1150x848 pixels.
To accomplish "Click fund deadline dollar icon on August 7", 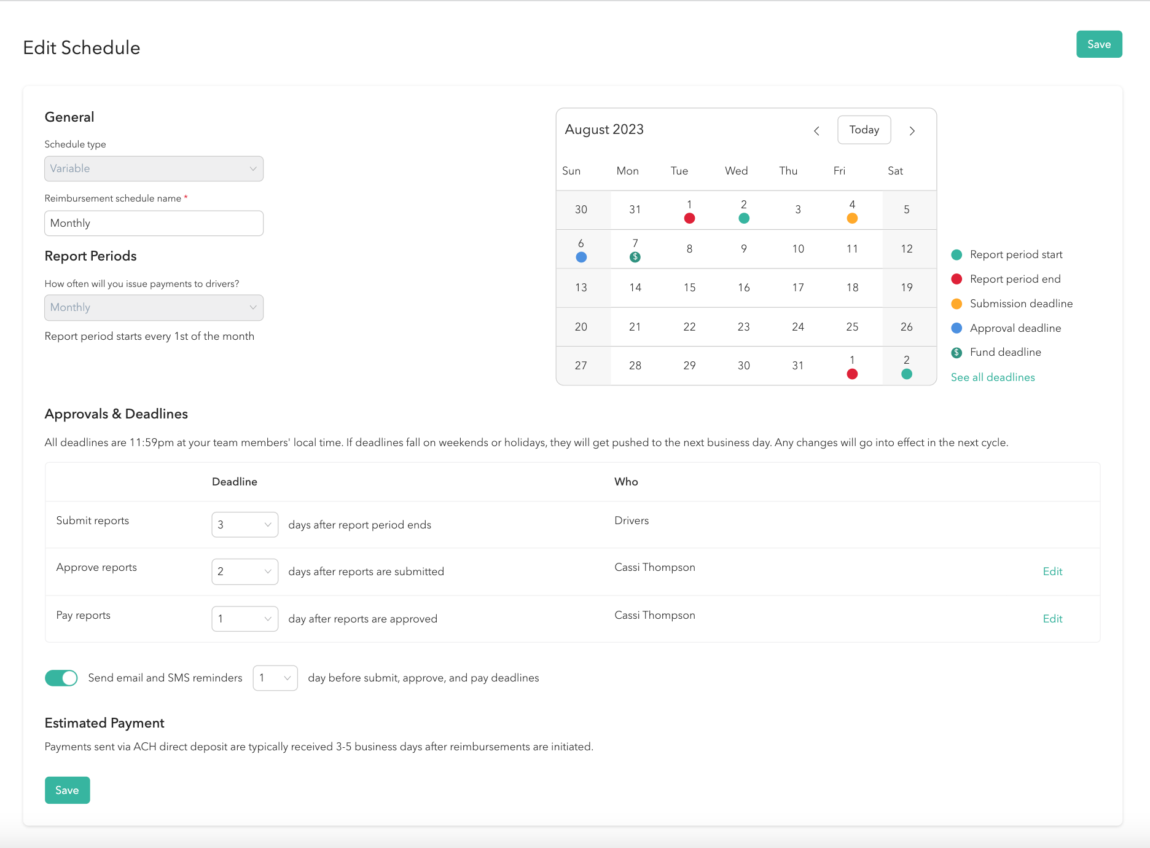I will pyautogui.click(x=635, y=257).
